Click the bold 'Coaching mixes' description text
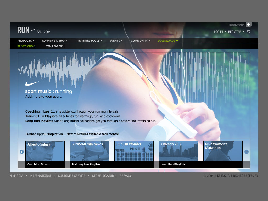 (37, 111)
